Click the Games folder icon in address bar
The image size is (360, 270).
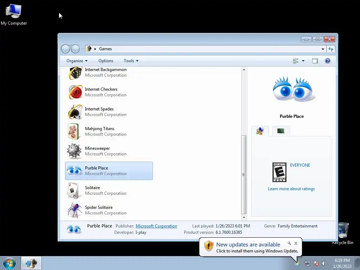tap(89, 49)
